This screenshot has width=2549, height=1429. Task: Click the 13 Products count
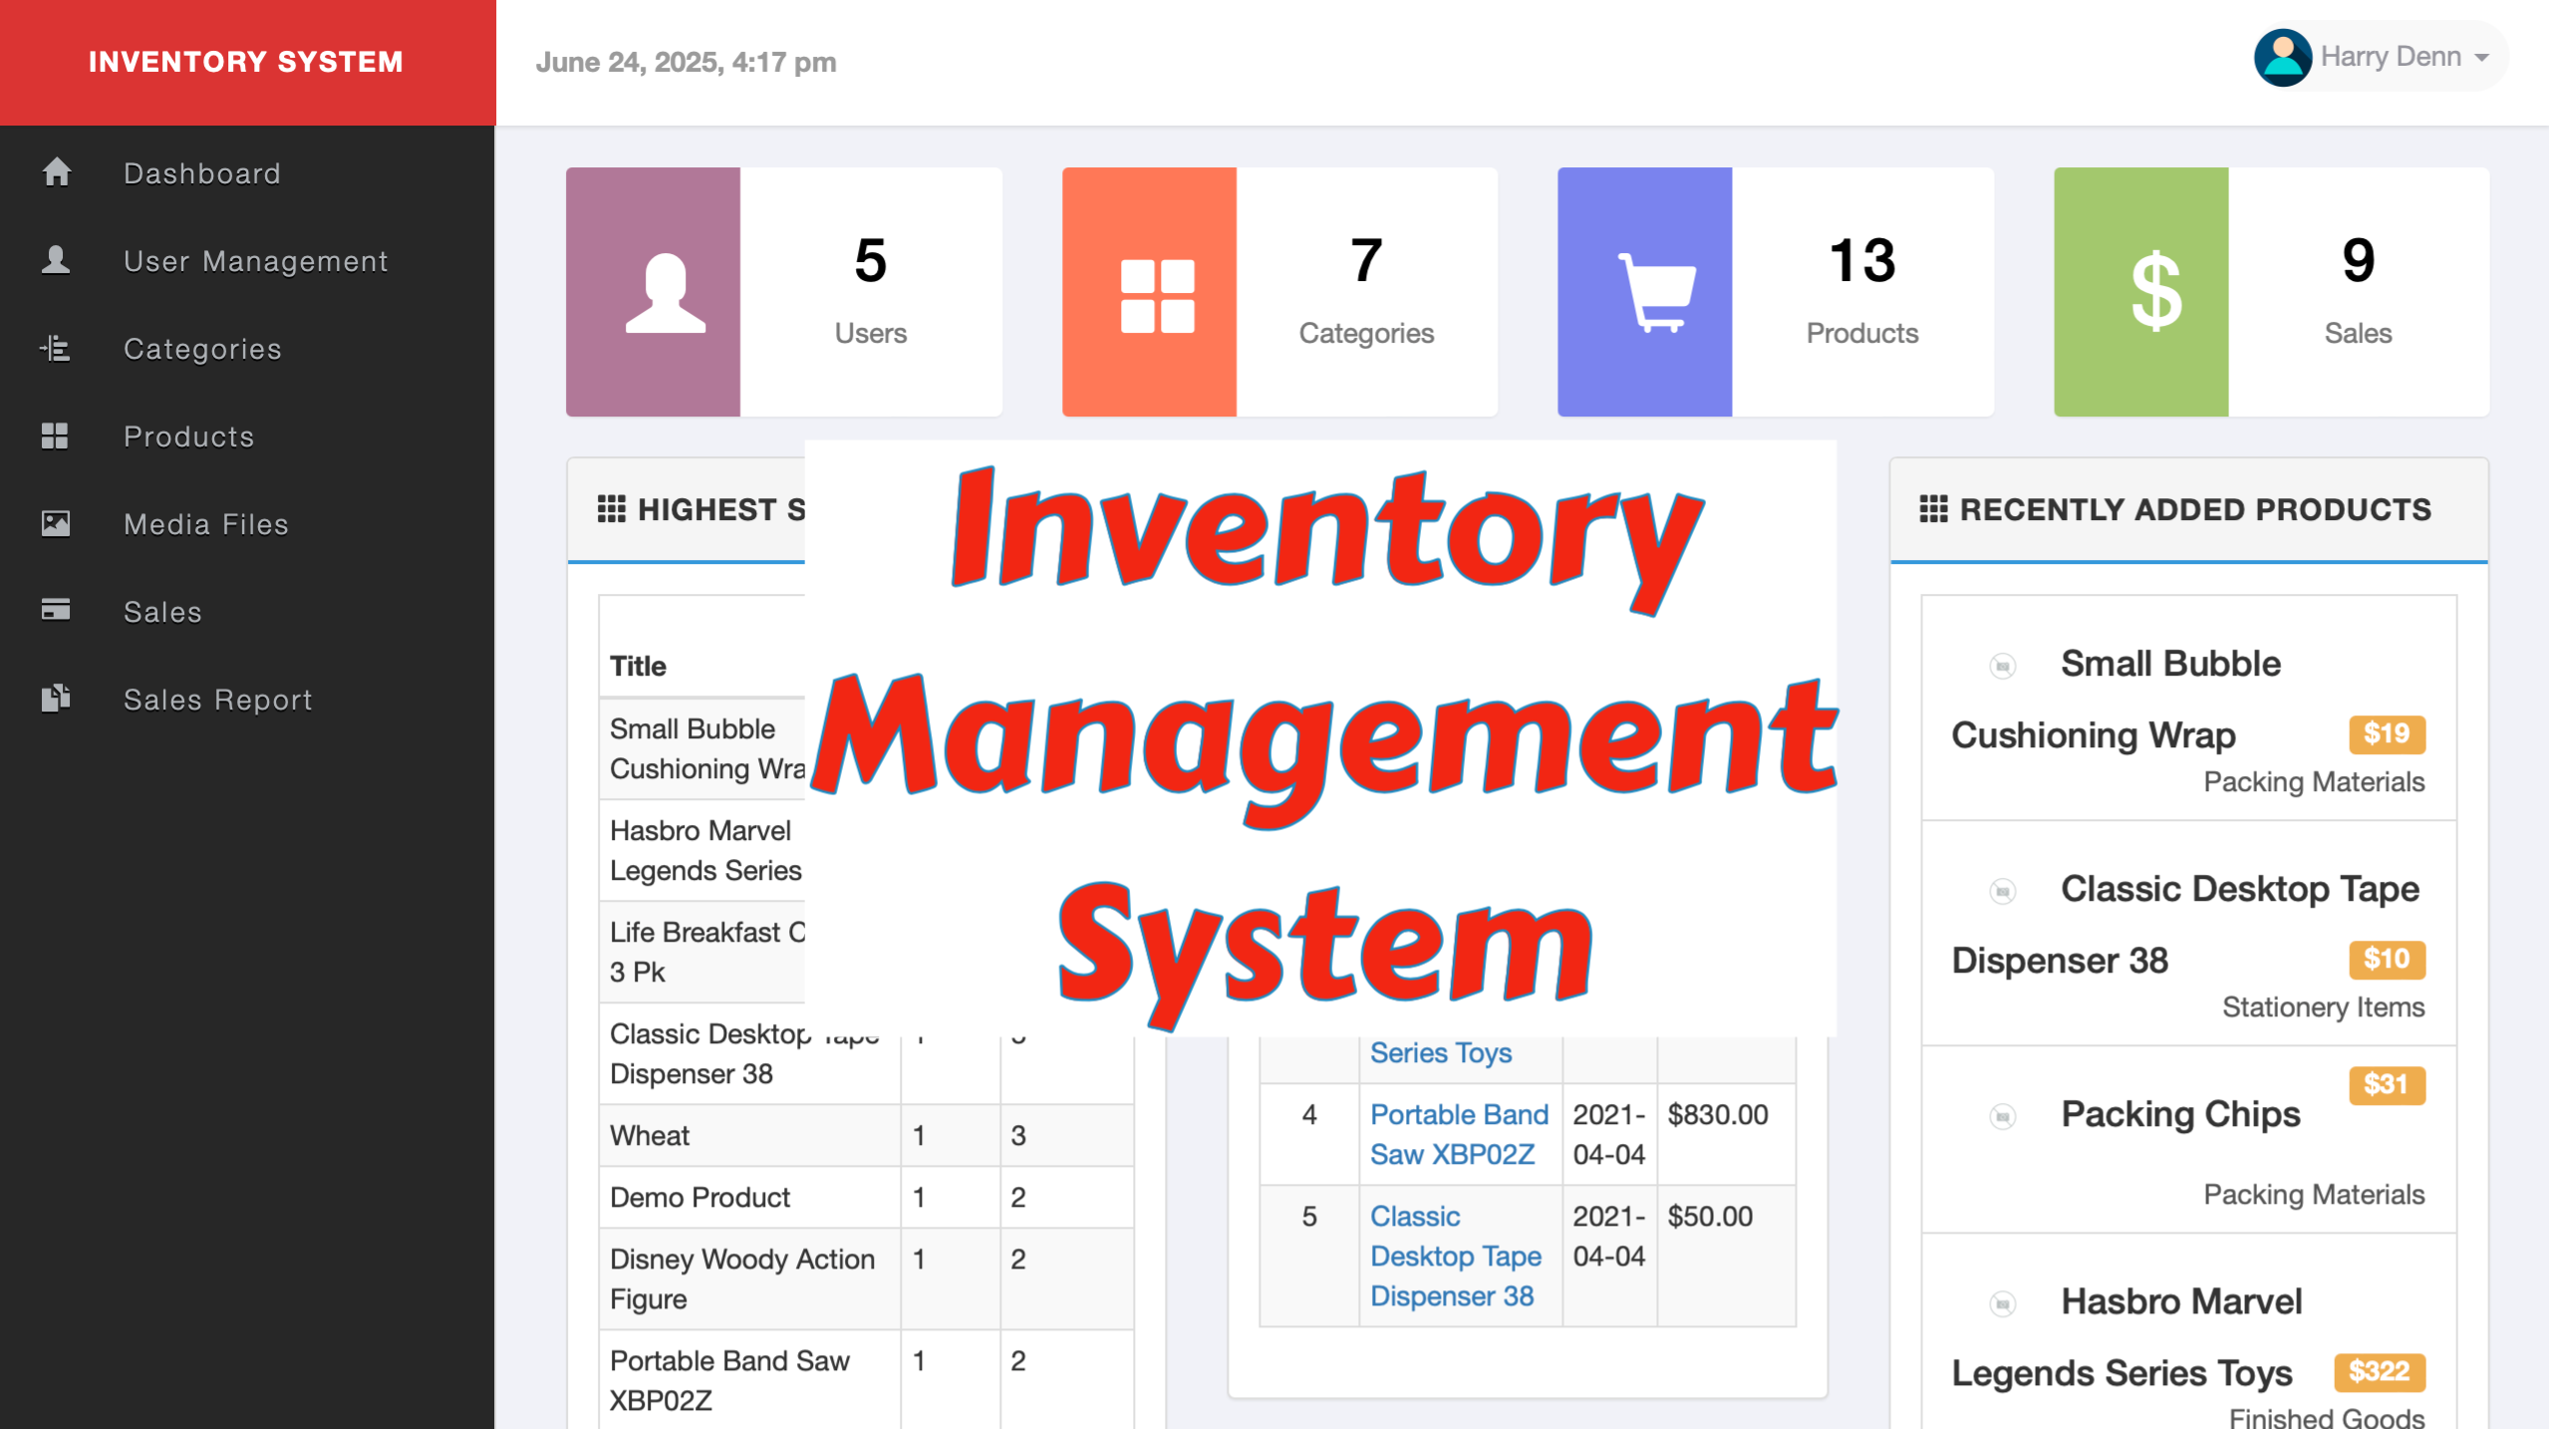(x=1861, y=260)
